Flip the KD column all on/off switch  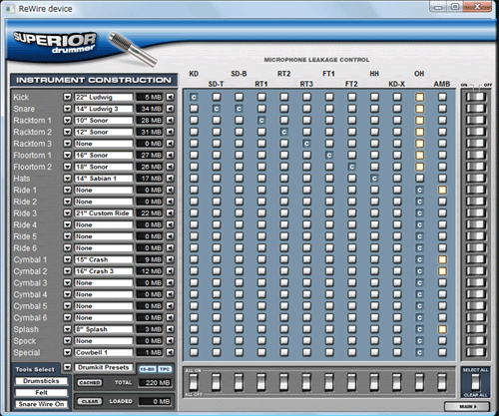tap(194, 382)
